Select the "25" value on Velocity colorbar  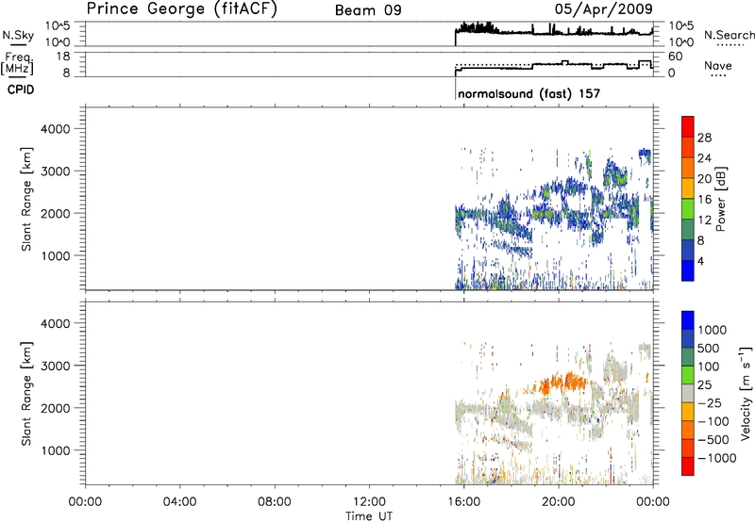click(704, 384)
